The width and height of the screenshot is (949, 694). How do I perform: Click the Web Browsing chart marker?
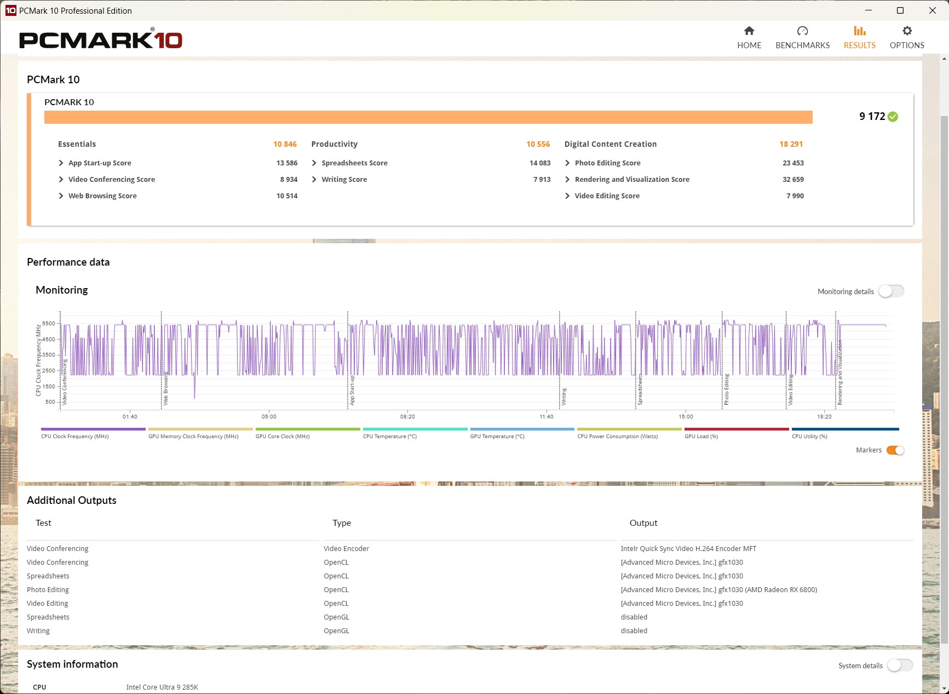[166, 389]
